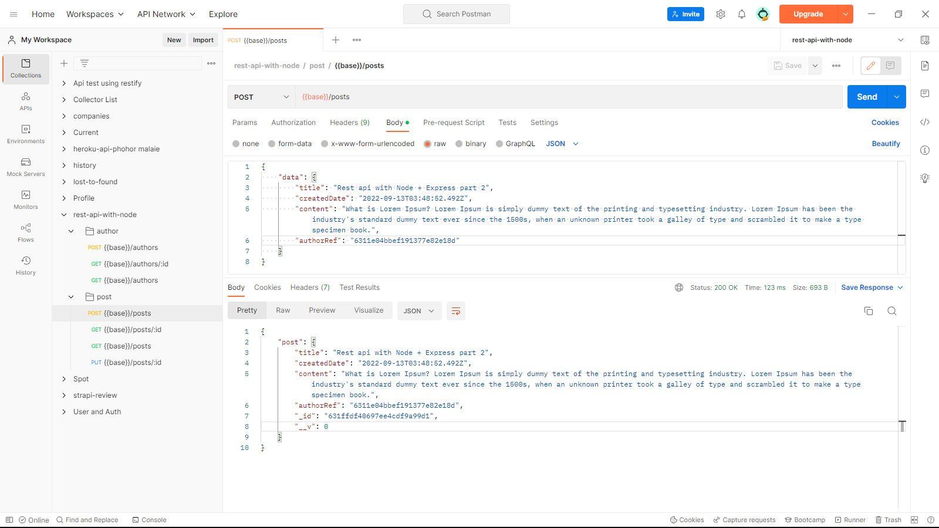The height and width of the screenshot is (528, 939).
Task: Open Collections sidebar panel
Action: pos(26,68)
